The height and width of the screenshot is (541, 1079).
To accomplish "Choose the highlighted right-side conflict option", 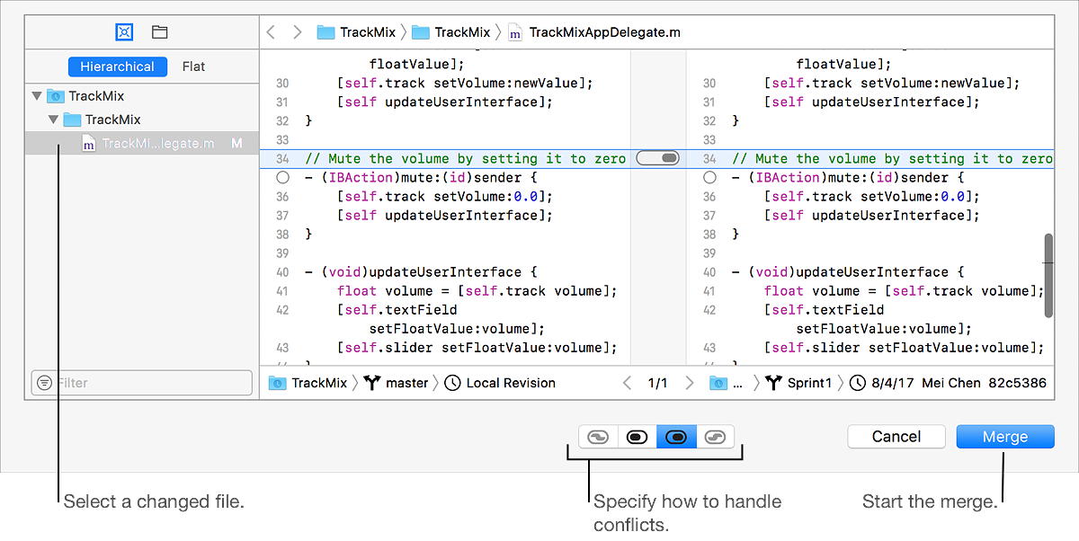I will coord(676,437).
